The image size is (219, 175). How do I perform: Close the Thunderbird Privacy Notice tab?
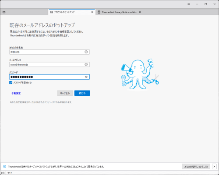click(x=140, y=12)
